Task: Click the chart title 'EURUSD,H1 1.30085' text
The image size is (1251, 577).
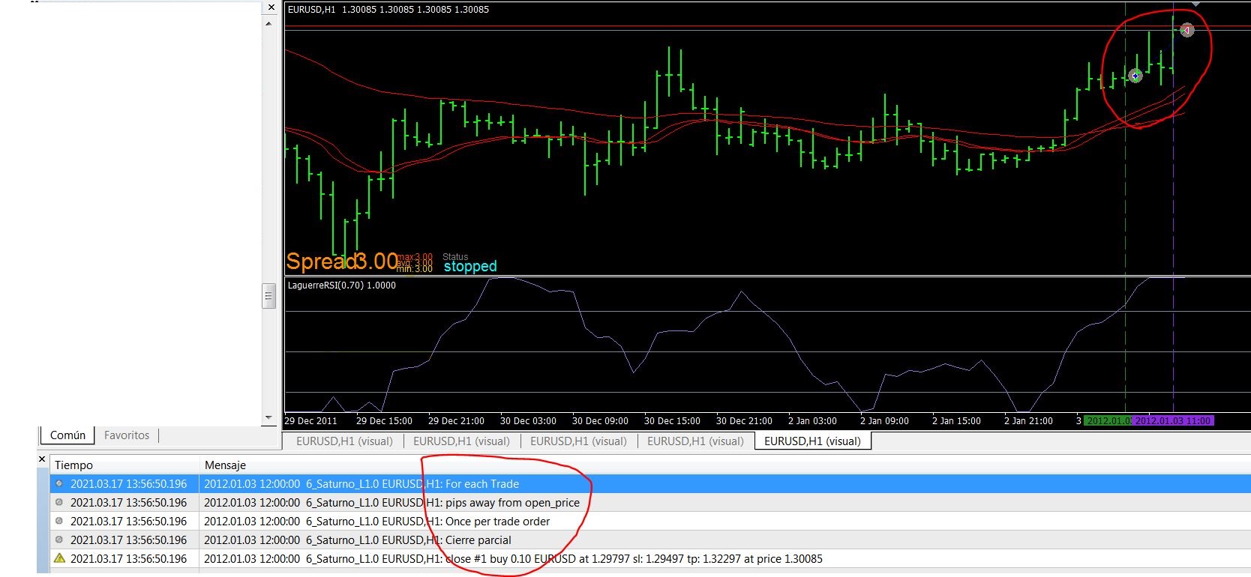Action: pos(388,10)
